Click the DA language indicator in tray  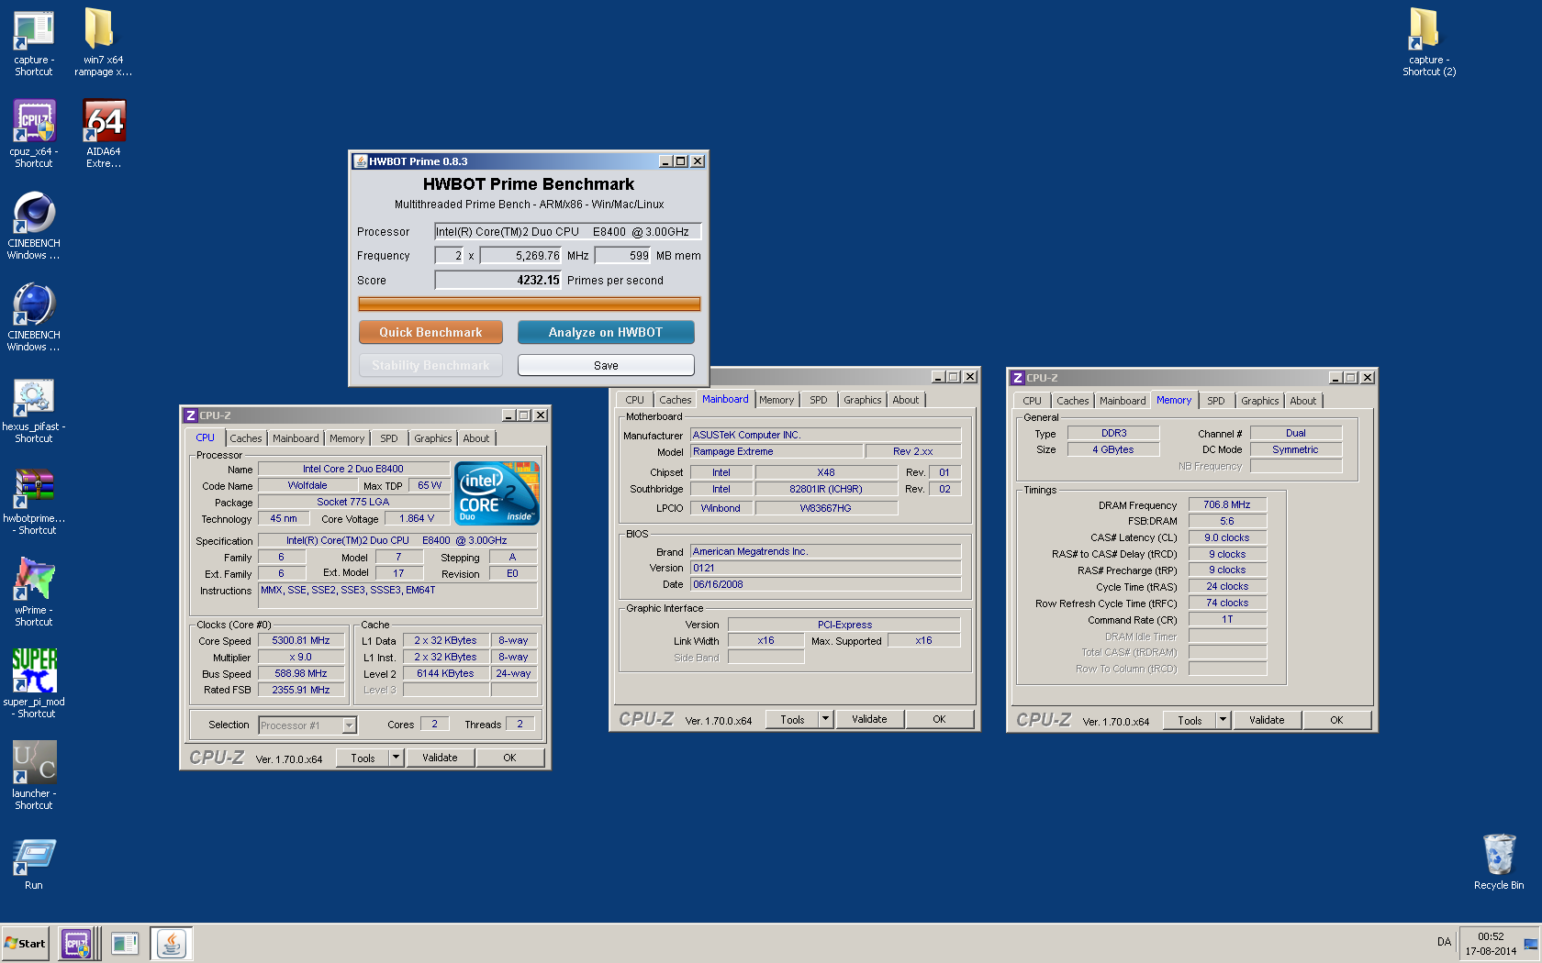(x=1444, y=942)
